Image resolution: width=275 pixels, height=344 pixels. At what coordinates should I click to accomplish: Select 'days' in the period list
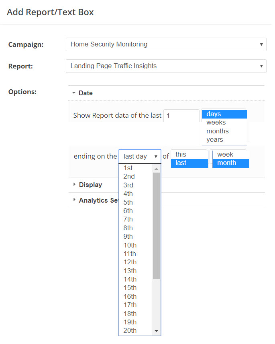pyautogui.click(x=224, y=114)
